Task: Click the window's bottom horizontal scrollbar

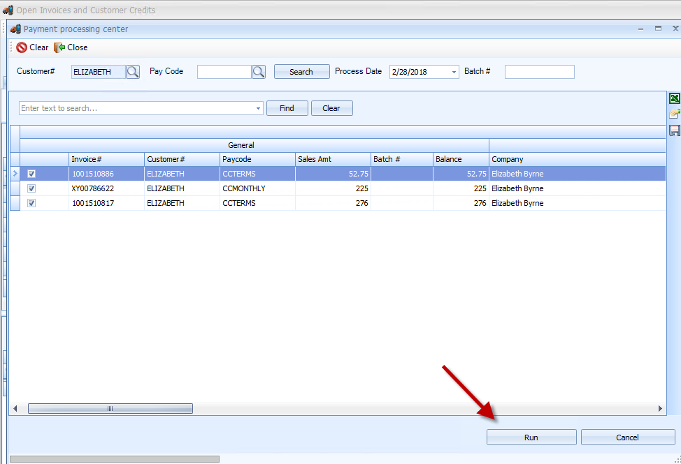Action: pos(115,459)
